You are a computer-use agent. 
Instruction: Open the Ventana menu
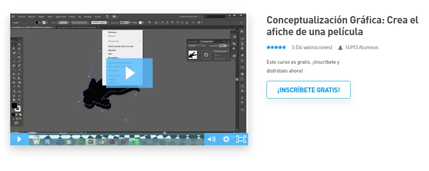[87, 17]
